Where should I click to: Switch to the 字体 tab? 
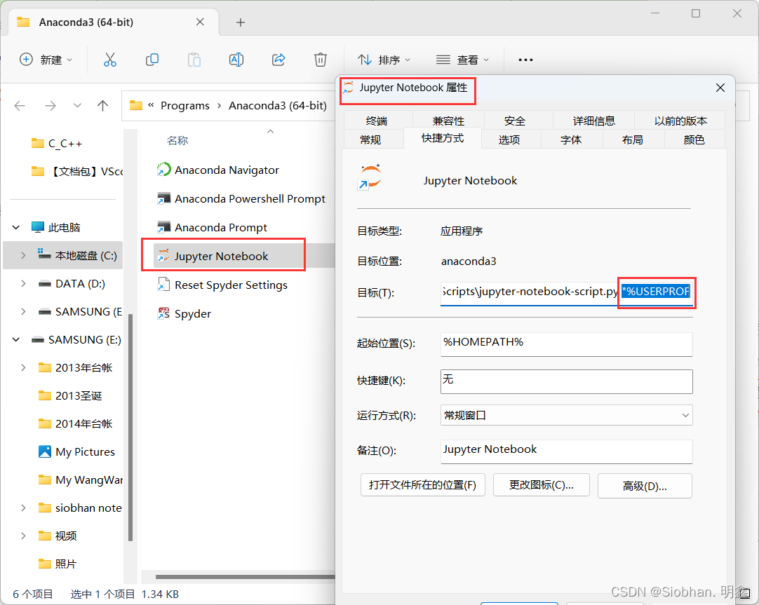point(571,140)
